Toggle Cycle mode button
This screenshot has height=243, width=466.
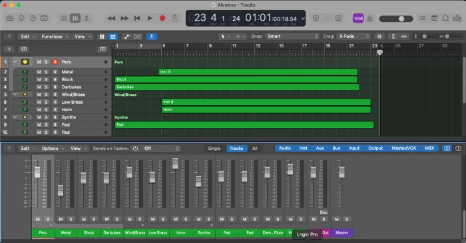click(175, 18)
